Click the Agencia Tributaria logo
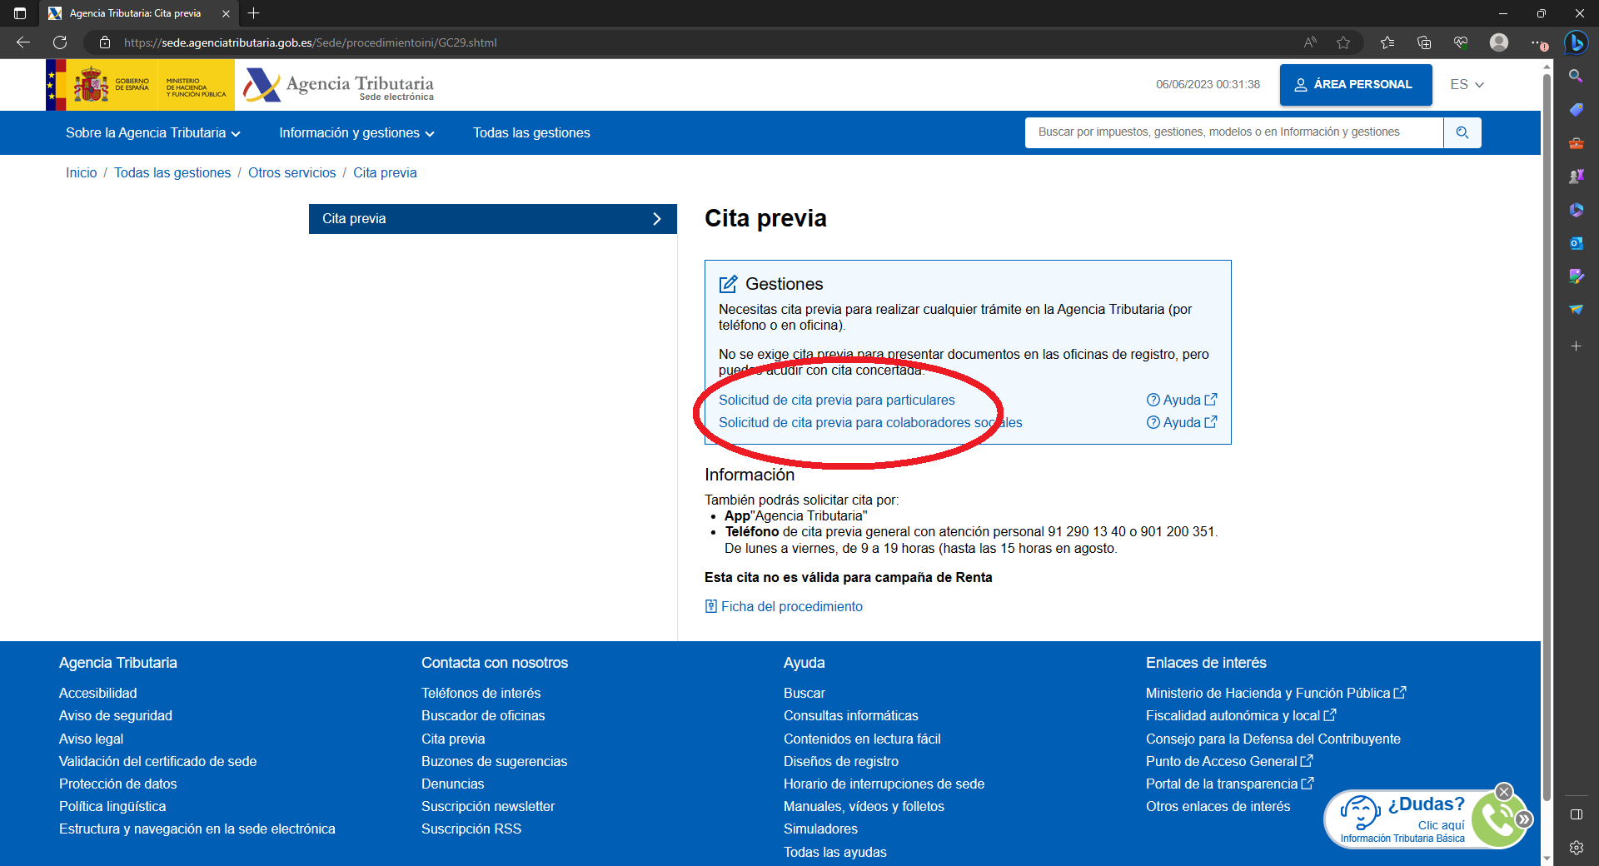Screen dimensions: 1599x866 [x=339, y=85]
